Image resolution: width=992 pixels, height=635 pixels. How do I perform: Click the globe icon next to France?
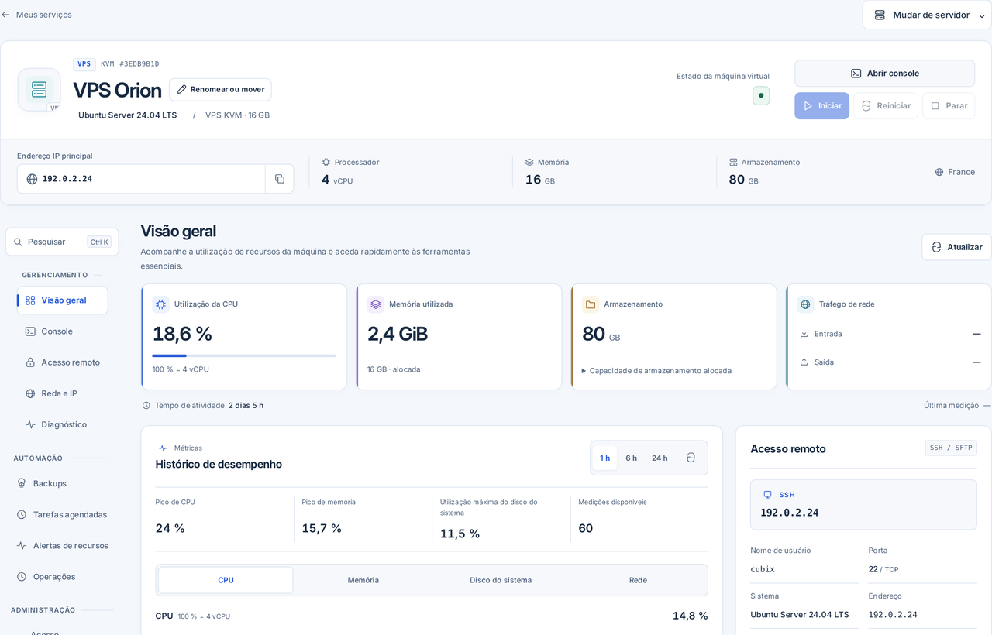939,172
